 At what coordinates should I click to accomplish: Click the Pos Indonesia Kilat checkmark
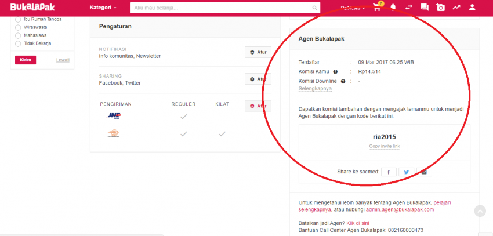(222, 134)
